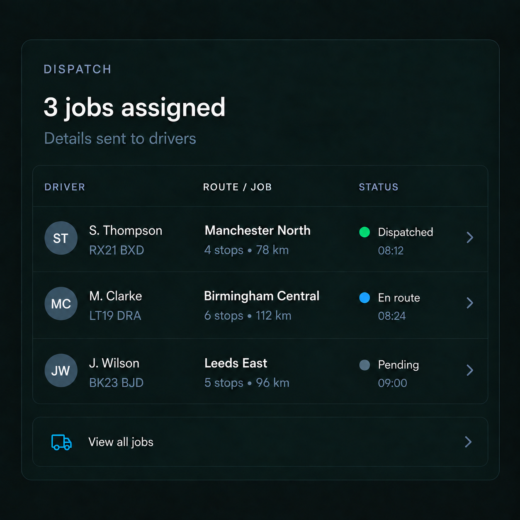Sort by the ROUTE / JOB column header

(238, 187)
